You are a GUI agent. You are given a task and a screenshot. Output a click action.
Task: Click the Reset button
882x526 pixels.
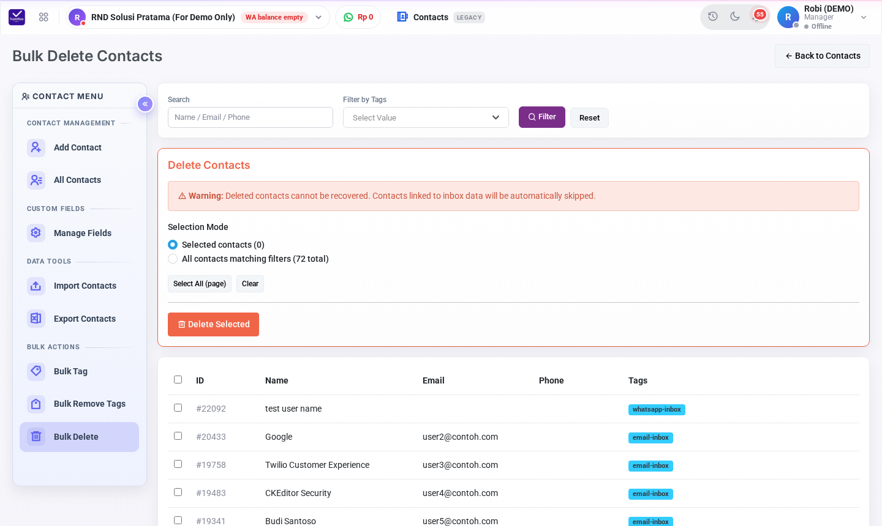coord(589,118)
